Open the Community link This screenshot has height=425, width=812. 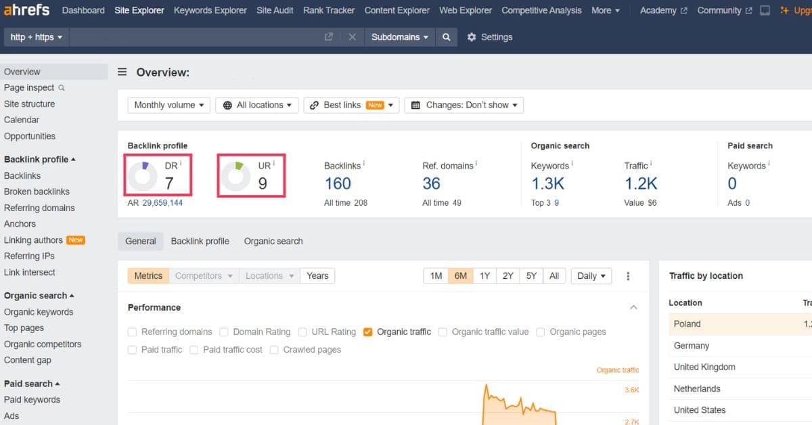click(x=724, y=10)
